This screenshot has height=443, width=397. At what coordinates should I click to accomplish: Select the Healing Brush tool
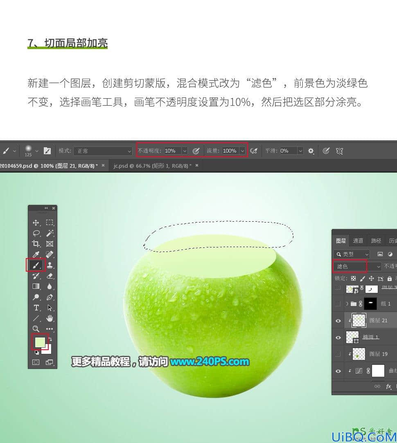tap(50, 254)
